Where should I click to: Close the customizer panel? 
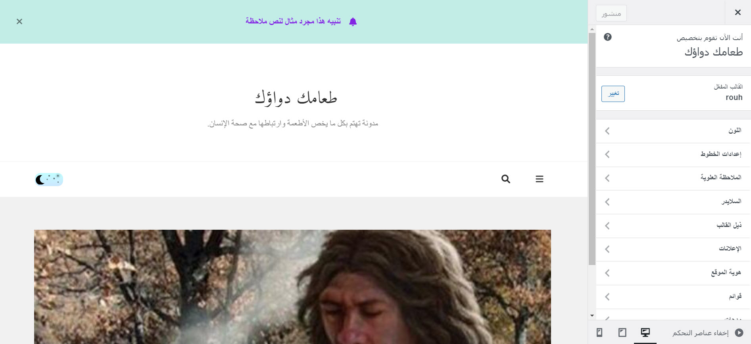pyautogui.click(x=738, y=12)
